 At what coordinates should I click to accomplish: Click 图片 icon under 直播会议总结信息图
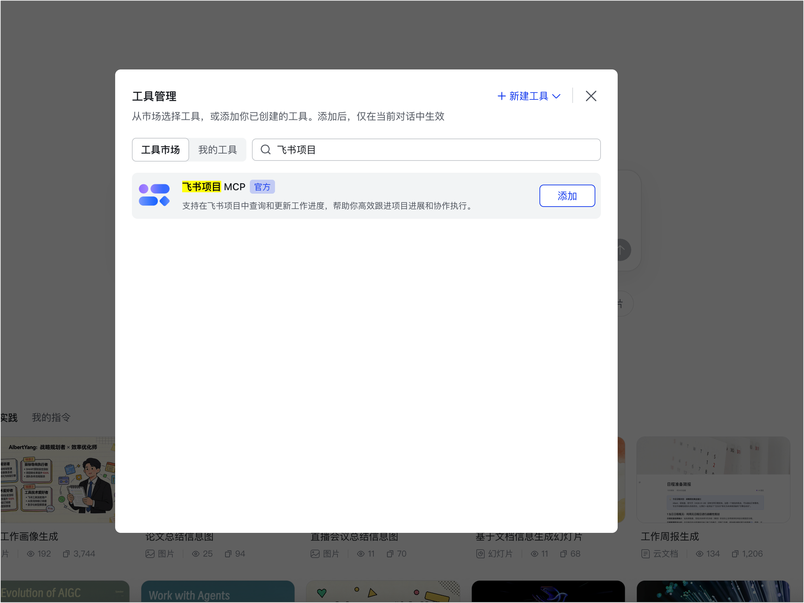click(x=315, y=554)
